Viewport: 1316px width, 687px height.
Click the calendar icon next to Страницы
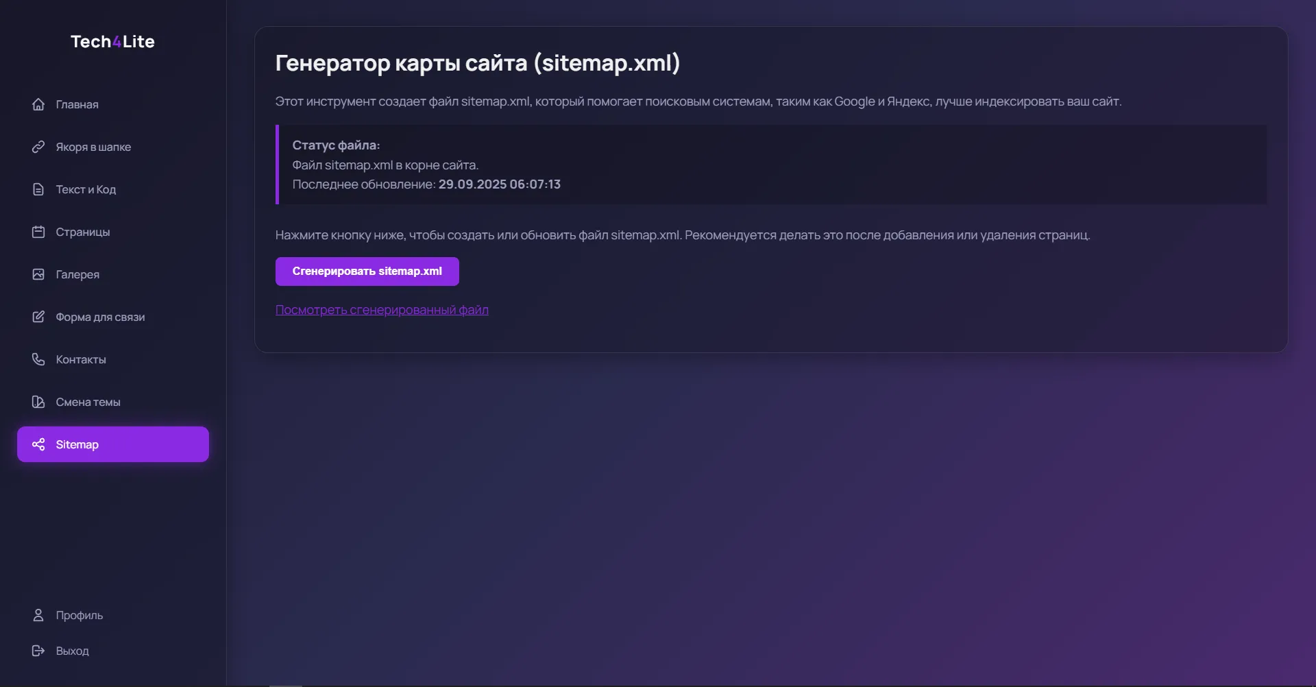[x=38, y=232]
